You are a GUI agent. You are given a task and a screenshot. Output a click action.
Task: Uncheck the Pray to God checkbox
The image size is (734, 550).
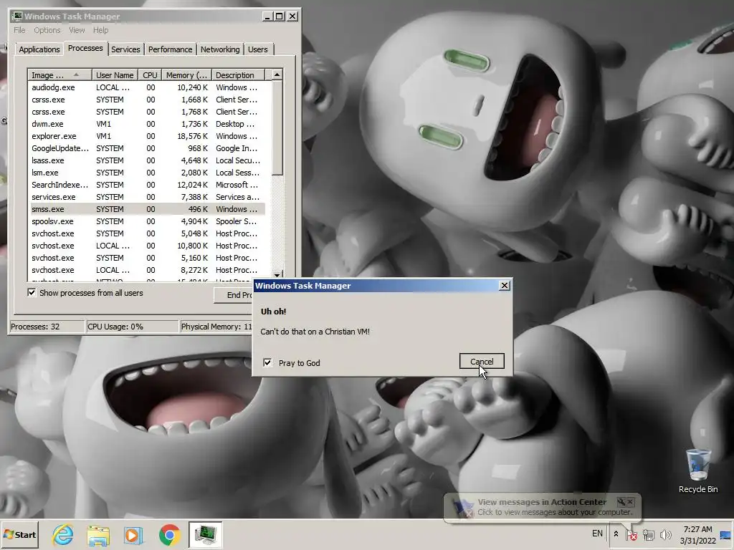coord(267,362)
